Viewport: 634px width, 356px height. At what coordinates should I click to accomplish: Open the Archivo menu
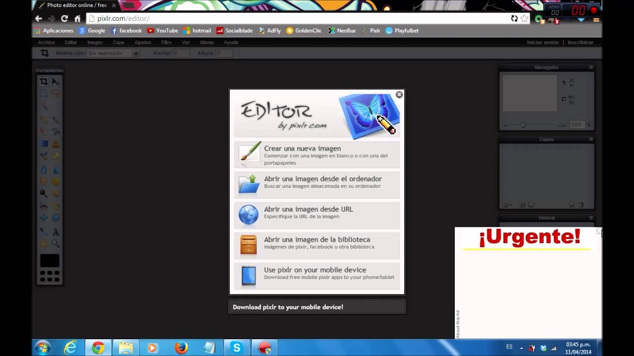[47, 43]
